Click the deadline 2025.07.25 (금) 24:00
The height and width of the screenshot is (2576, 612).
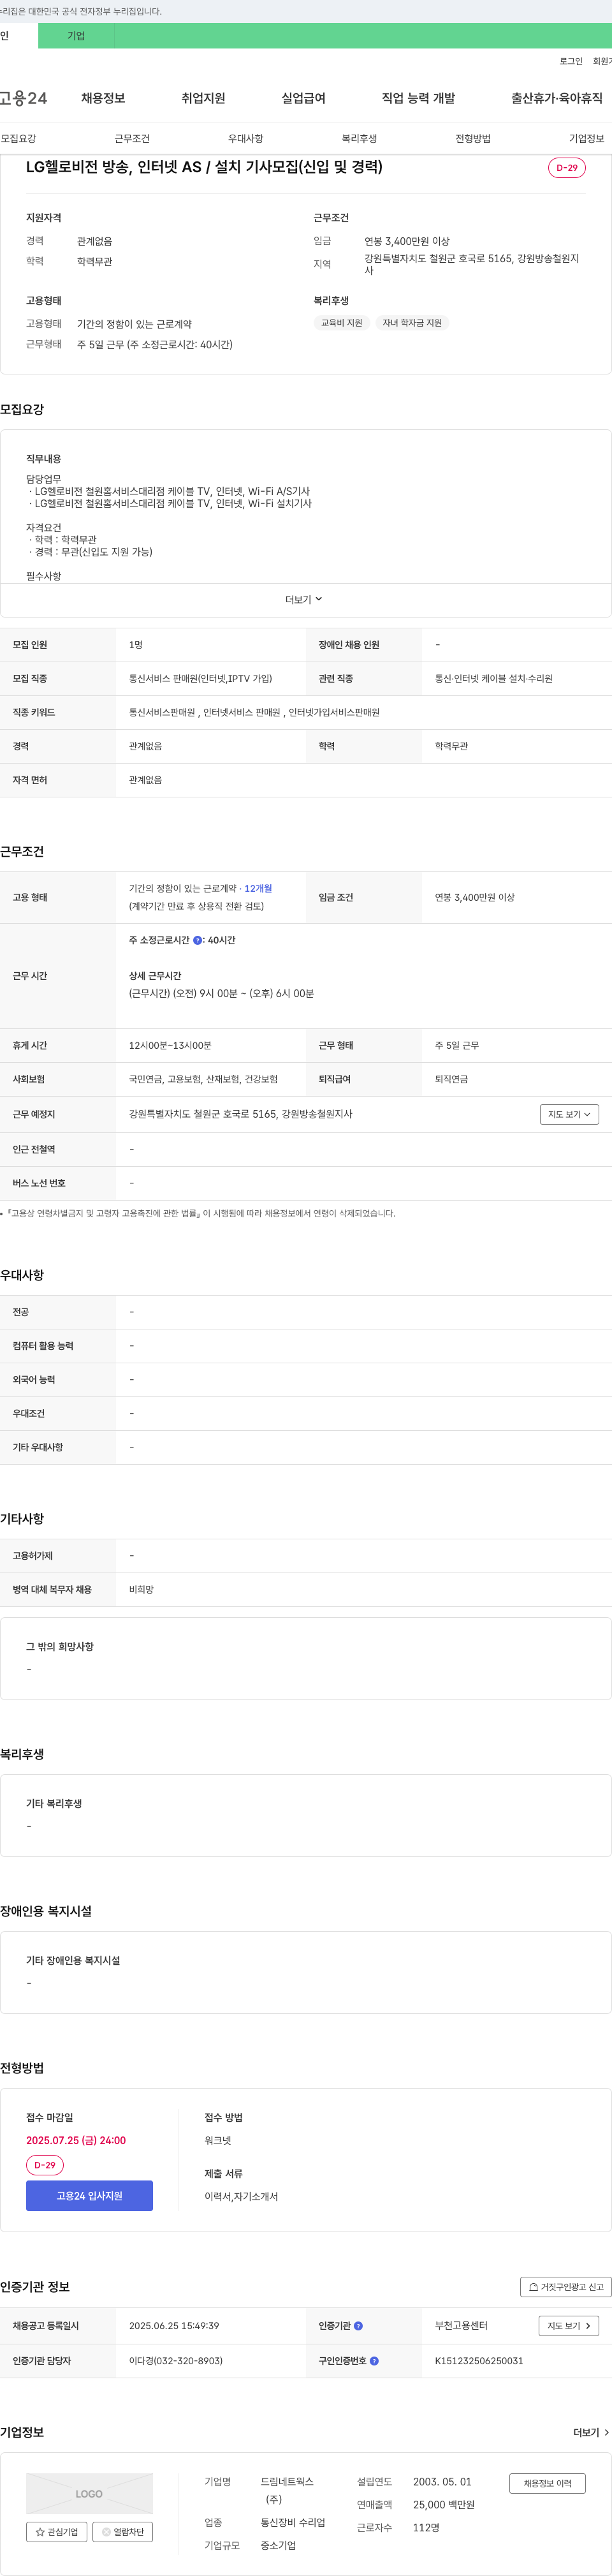[x=76, y=2140]
